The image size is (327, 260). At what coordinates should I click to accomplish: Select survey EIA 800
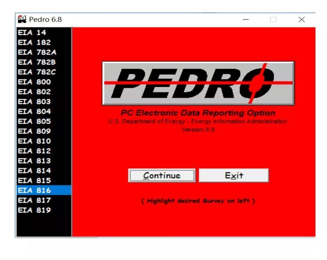tap(44, 82)
